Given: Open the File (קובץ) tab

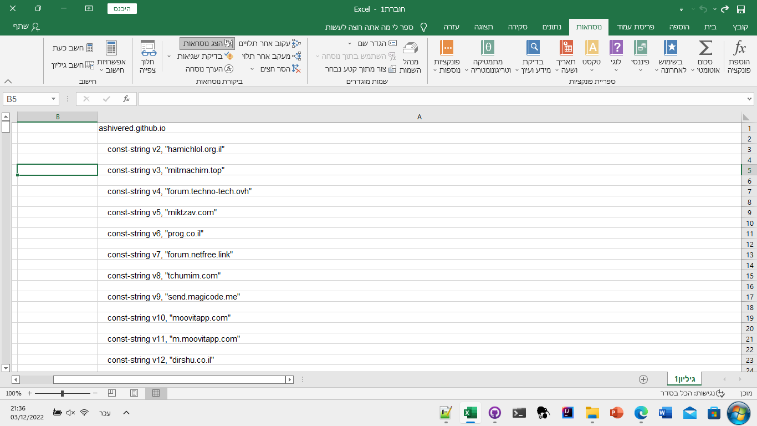Looking at the screenshot, I should (740, 27).
